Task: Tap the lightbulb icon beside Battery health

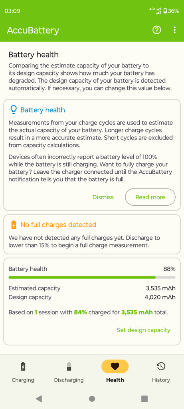Action: coord(13,110)
